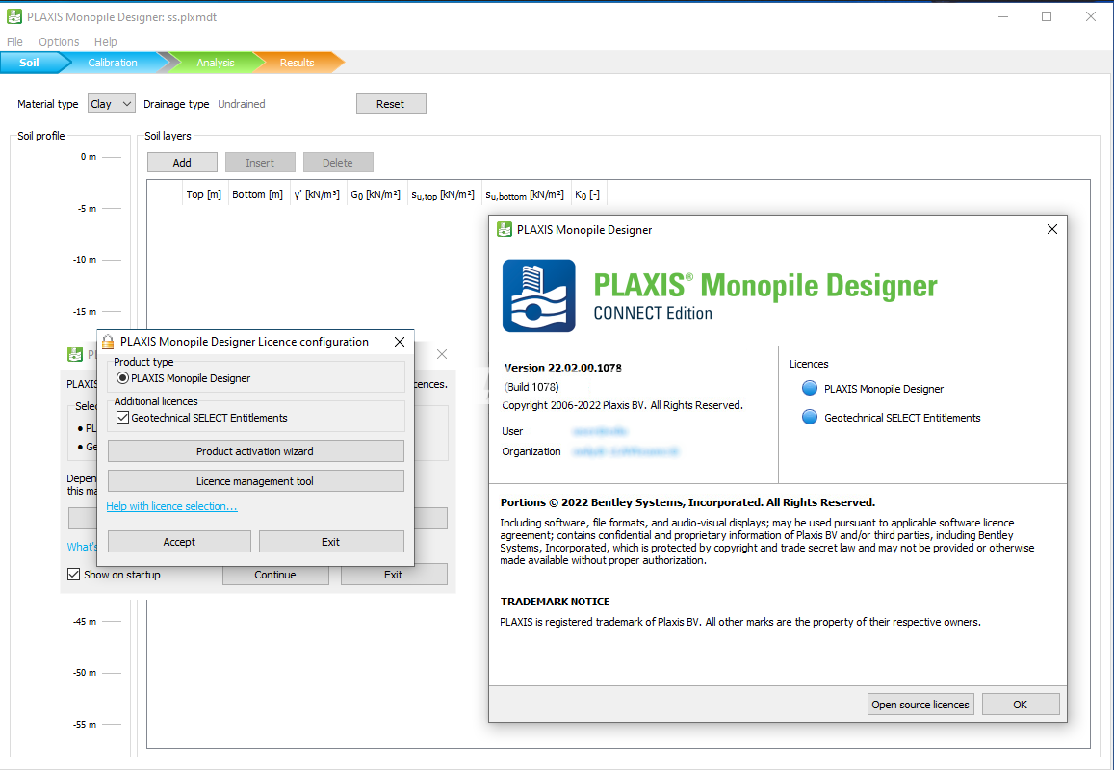Viewport: 1114px width, 770px height.
Task: Open the File menu
Action: (14, 42)
